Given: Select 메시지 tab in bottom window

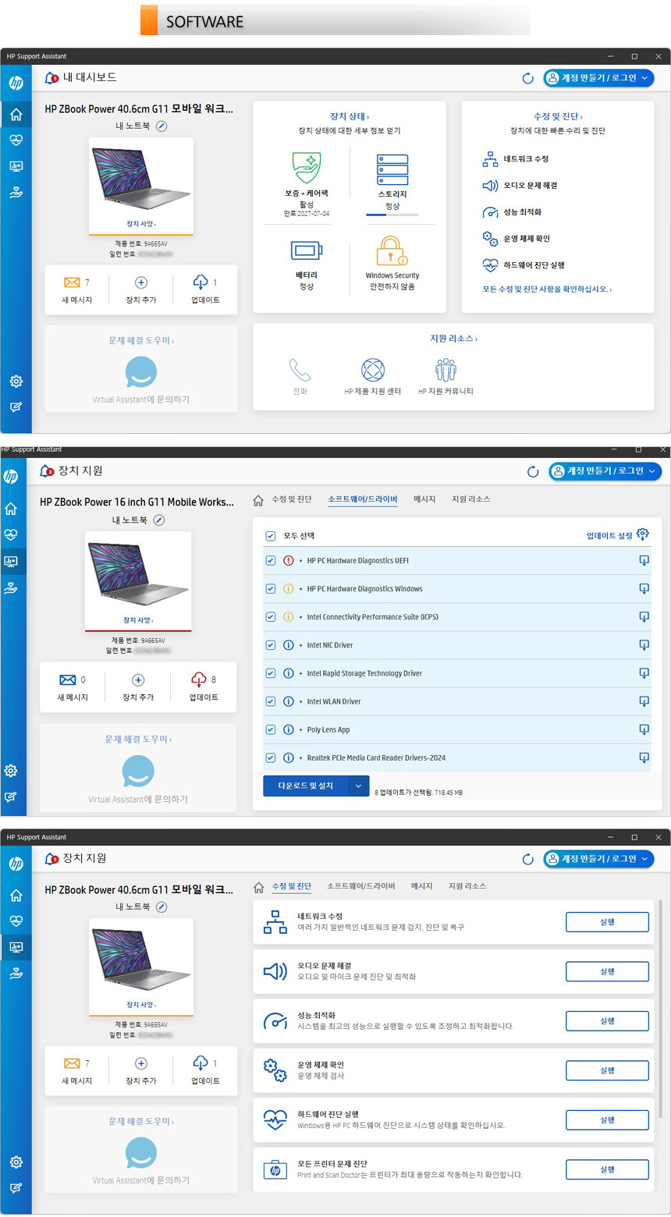Looking at the screenshot, I should pos(422,886).
